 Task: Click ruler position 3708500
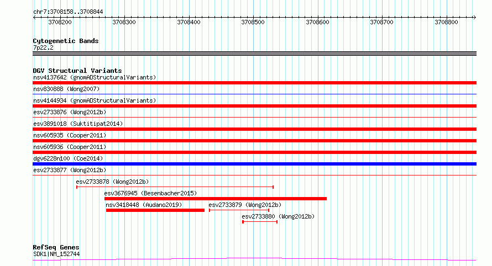253,22
